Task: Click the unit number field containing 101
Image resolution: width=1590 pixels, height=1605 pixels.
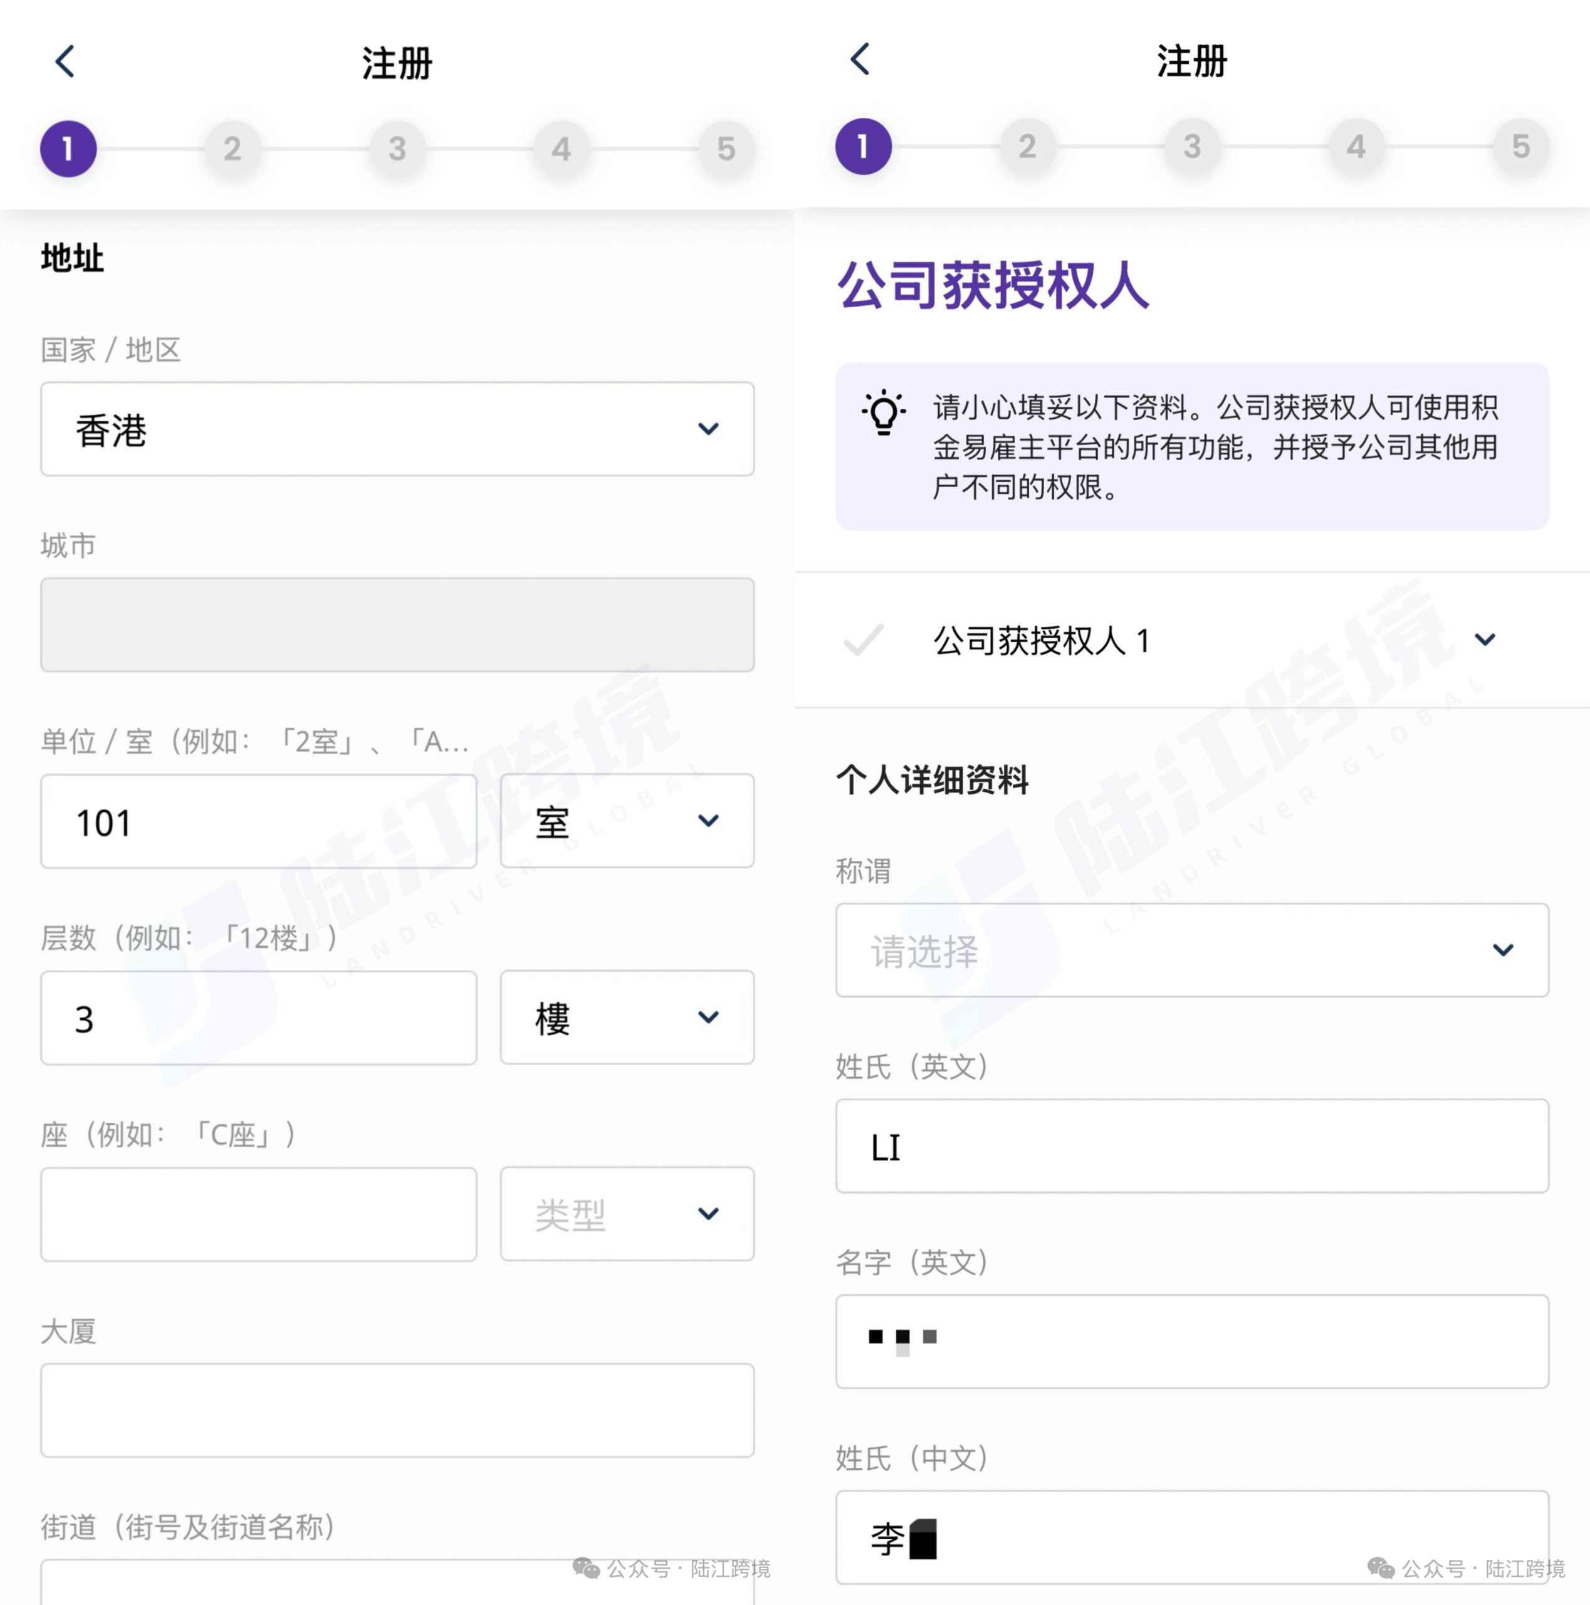Action: click(x=259, y=821)
